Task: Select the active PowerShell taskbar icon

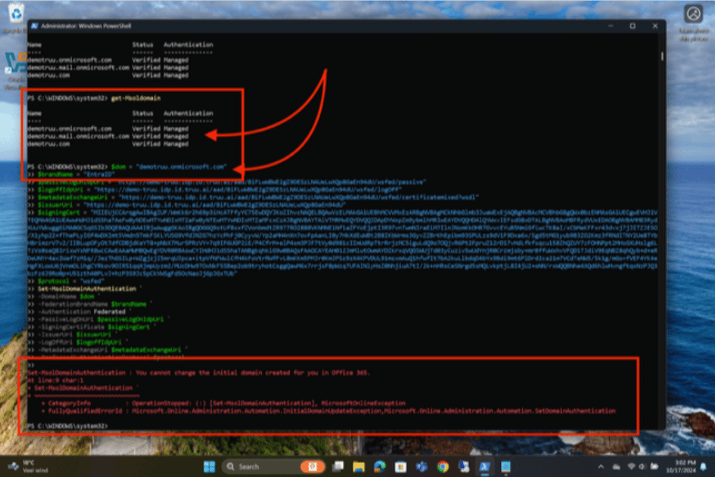Action: coord(484,466)
